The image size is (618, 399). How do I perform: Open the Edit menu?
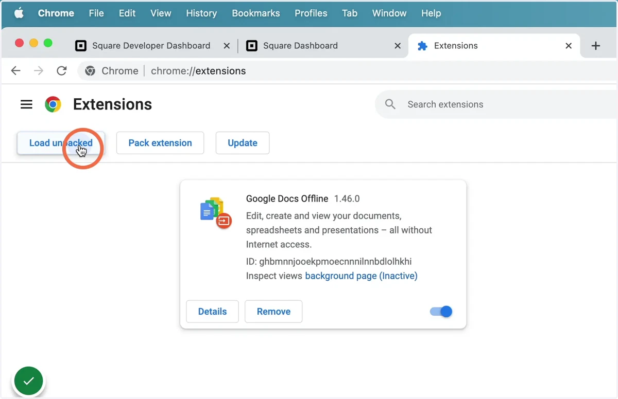pos(127,13)
